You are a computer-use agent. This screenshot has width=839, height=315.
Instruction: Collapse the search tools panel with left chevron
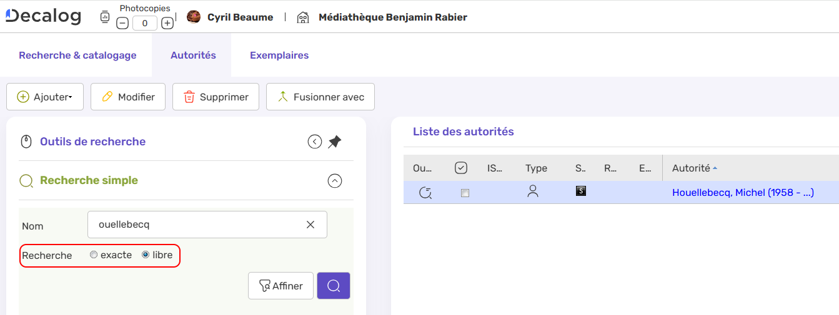(315, 142)
